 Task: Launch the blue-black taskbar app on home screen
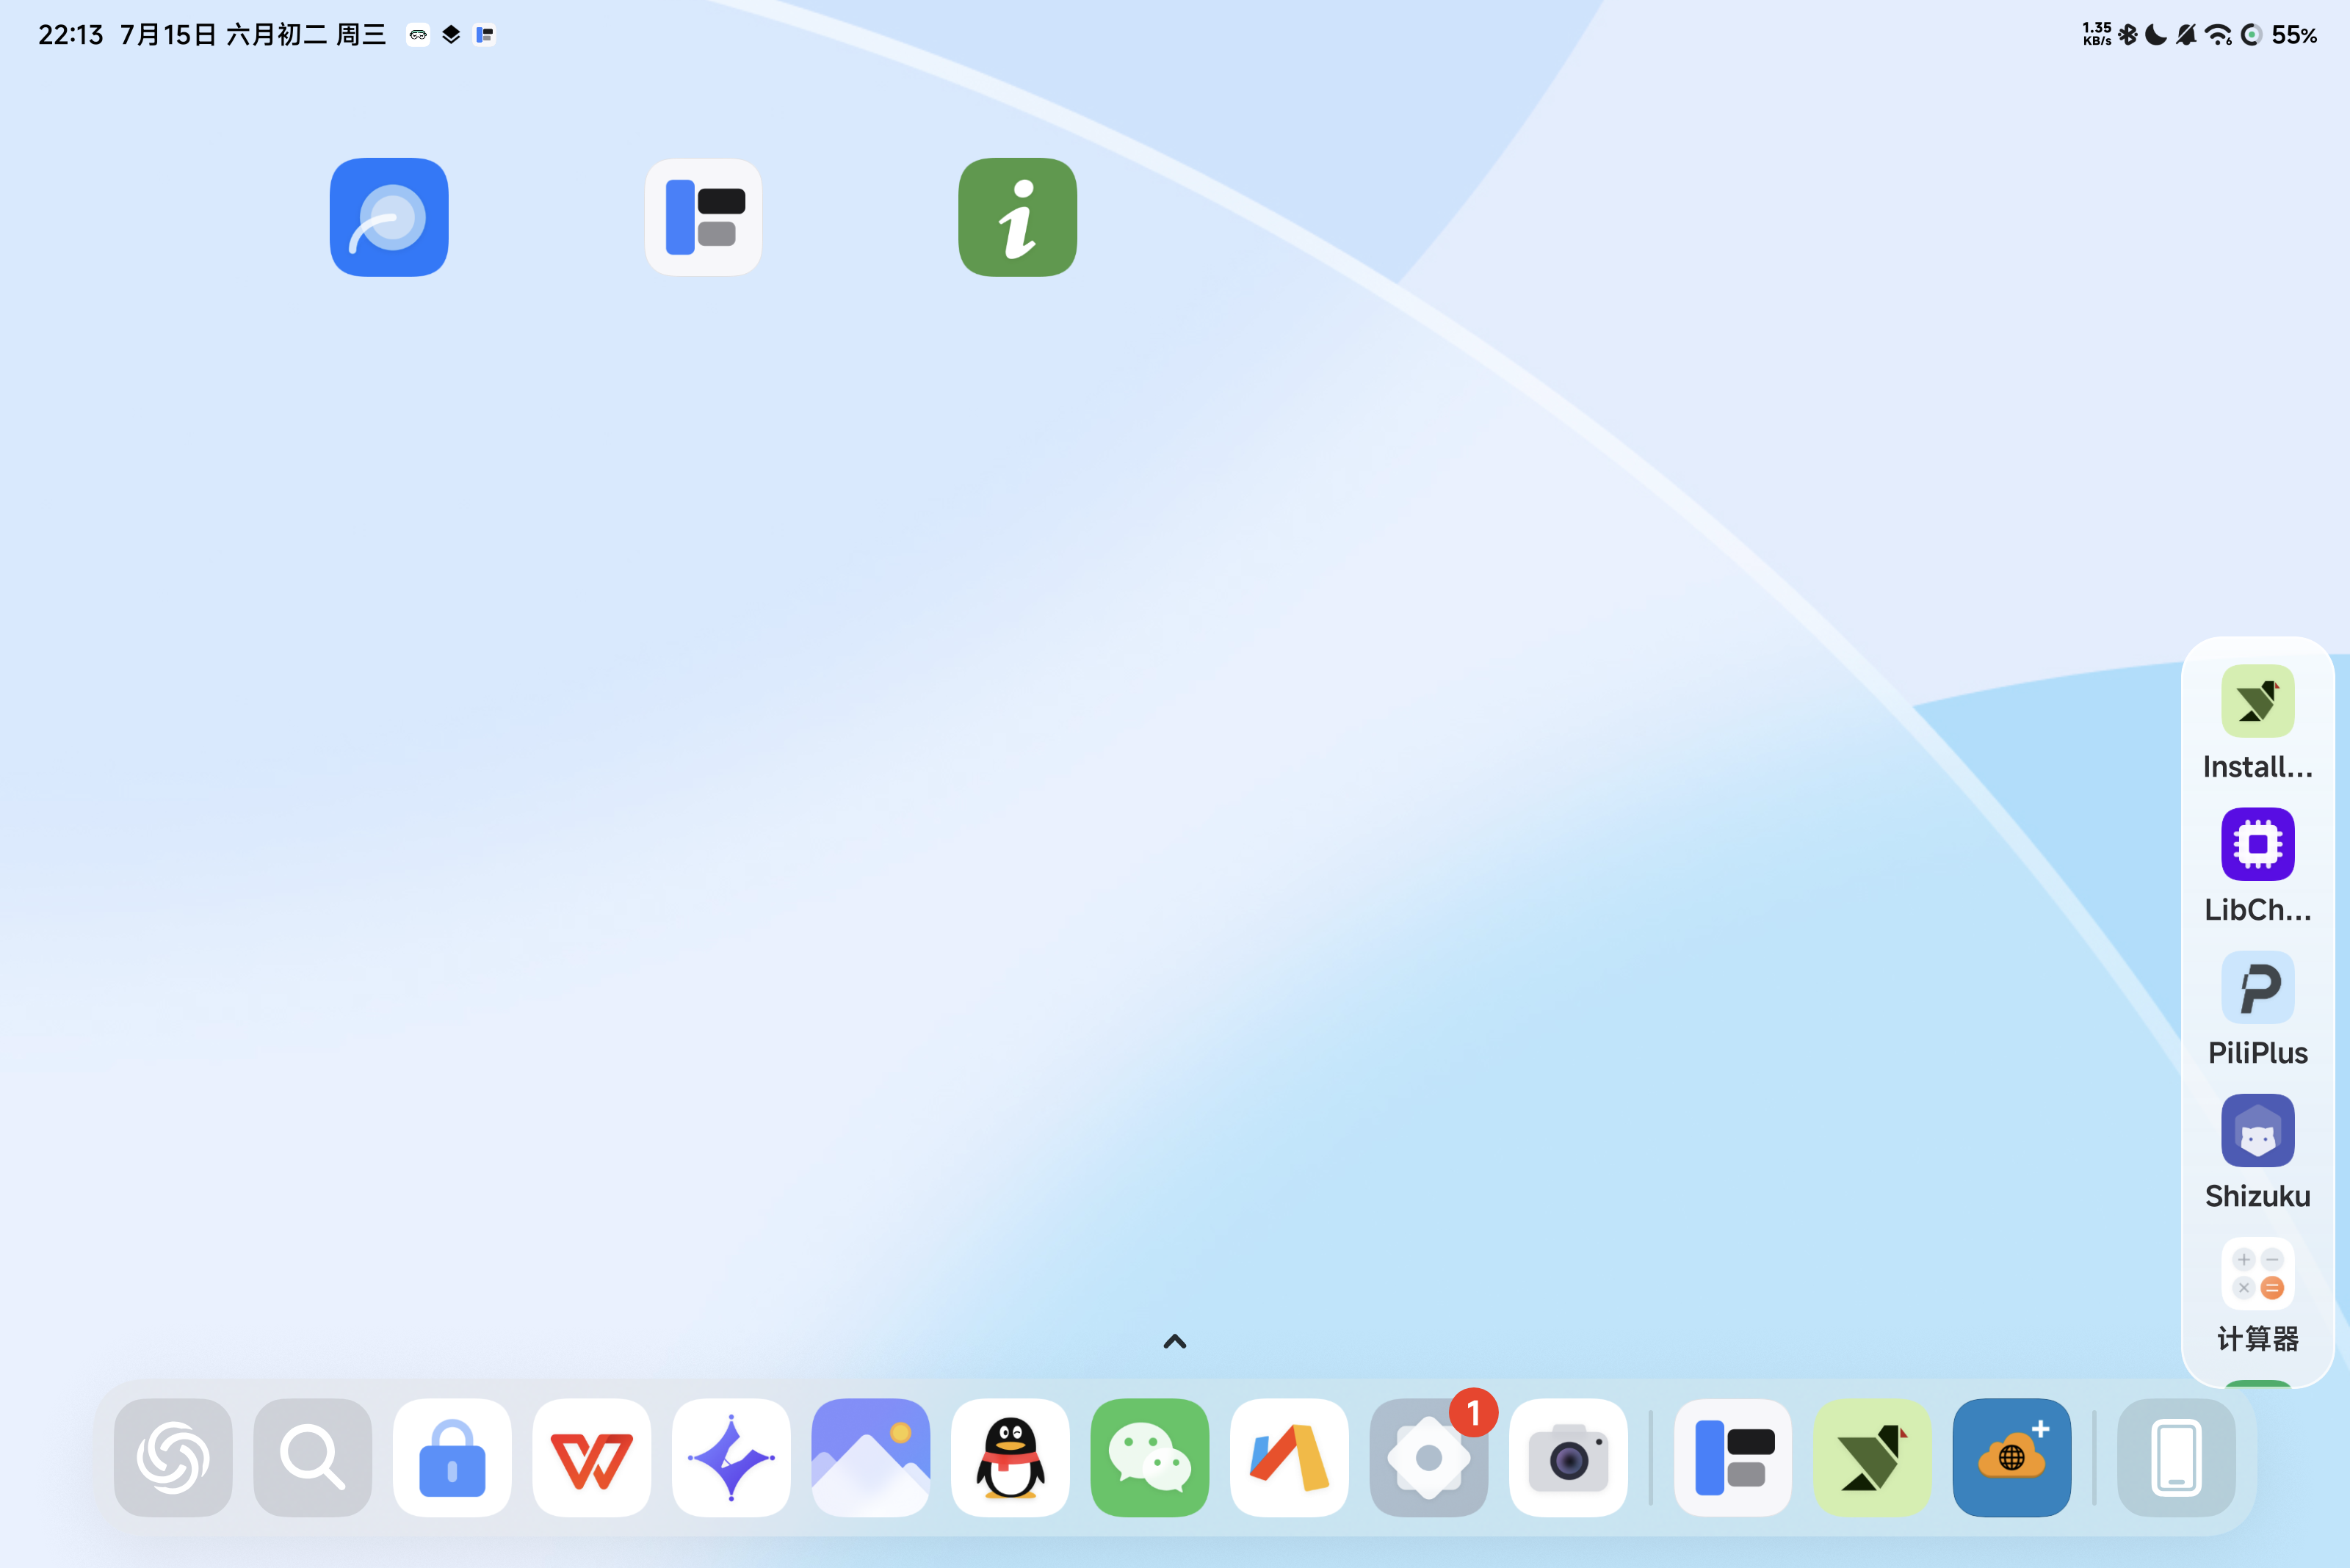click(704, 217)
